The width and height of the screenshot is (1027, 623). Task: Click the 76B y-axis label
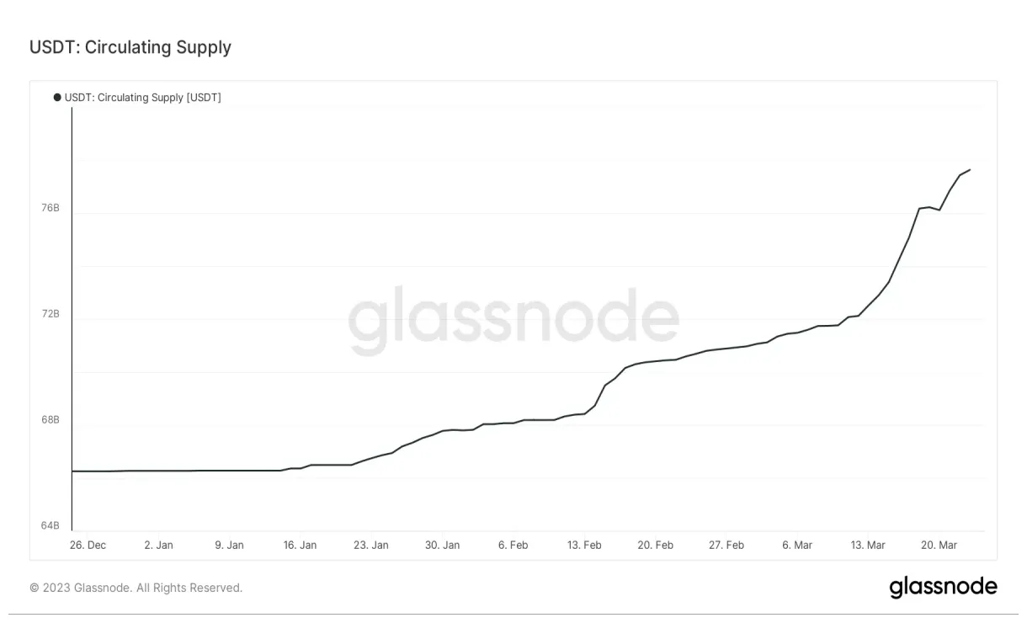[50, 208]
